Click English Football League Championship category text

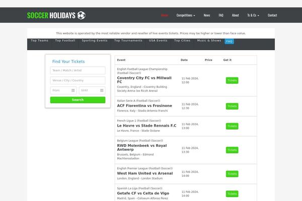[142, 71]
